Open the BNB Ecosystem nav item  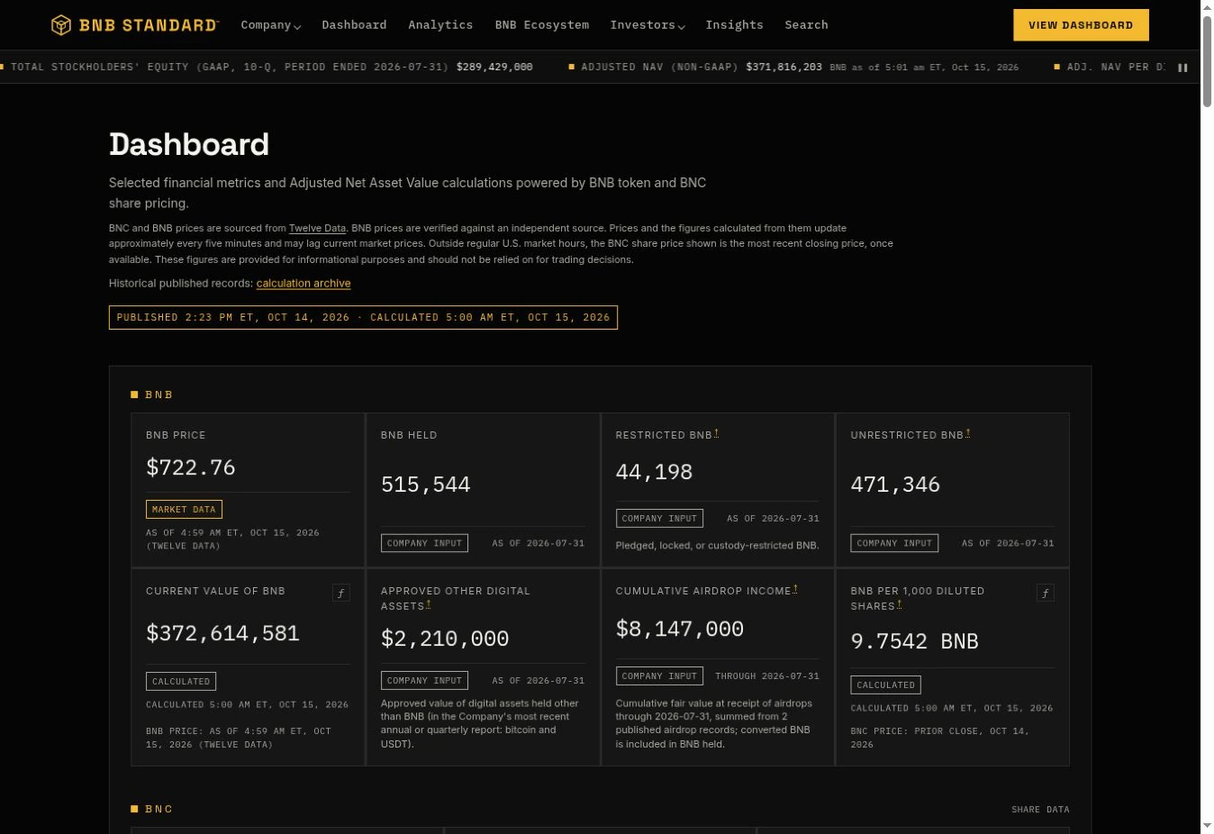coord(541,25)
